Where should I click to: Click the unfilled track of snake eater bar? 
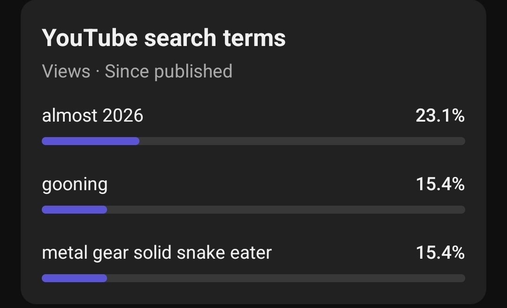click(286, 278)
